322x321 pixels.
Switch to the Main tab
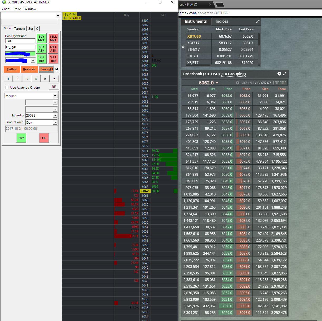(7, 28)
